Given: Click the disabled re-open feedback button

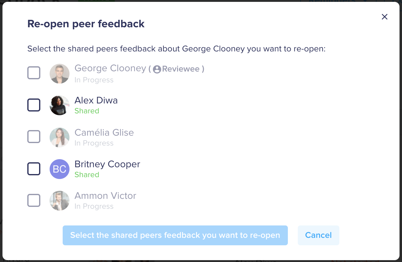Looking at the screenshot, I should (x=175, y=235).
